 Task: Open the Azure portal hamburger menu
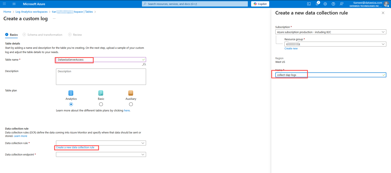pyautogui.click(x=14, y=4)
